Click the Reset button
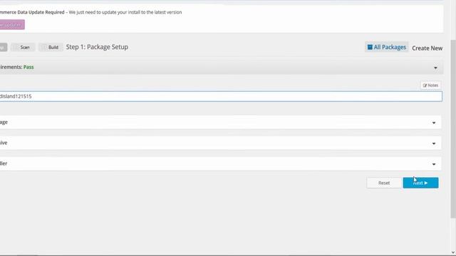Image resolution: width=456 pixels, height=256 pixels. 384,183
